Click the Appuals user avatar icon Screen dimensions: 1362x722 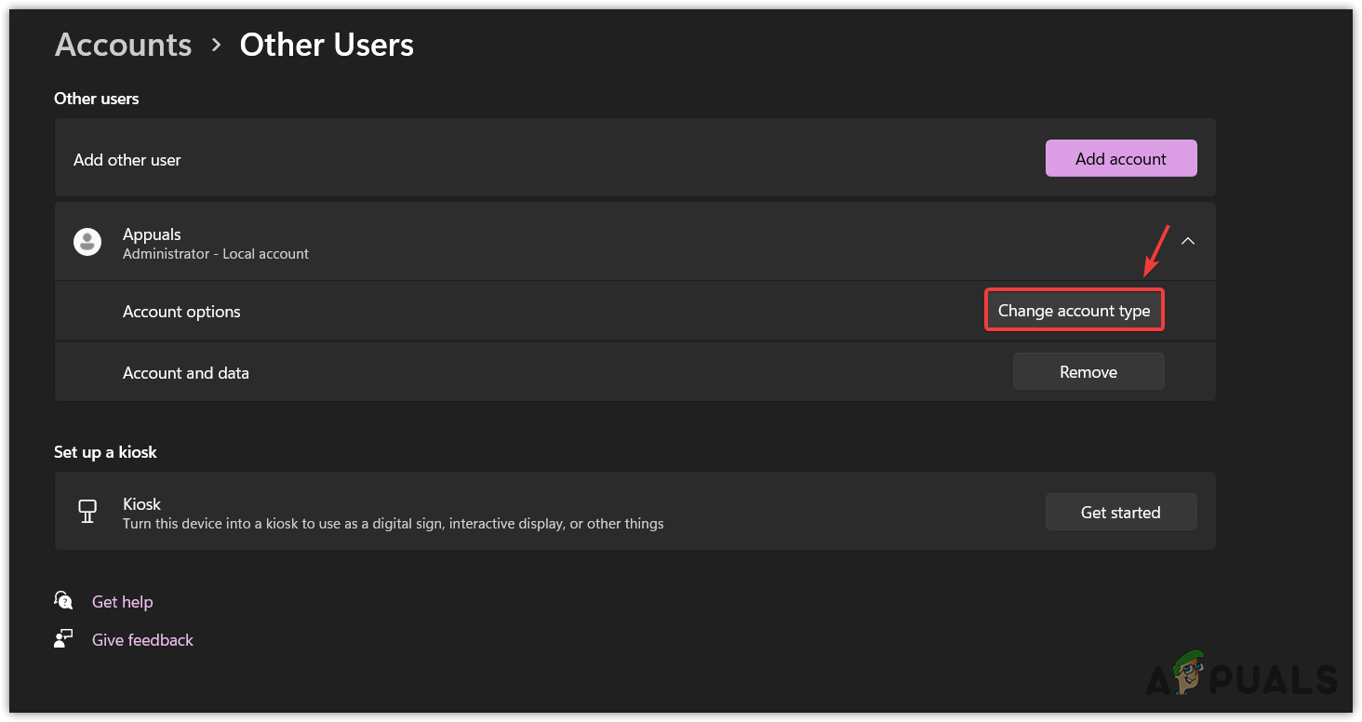coord(87,242)
